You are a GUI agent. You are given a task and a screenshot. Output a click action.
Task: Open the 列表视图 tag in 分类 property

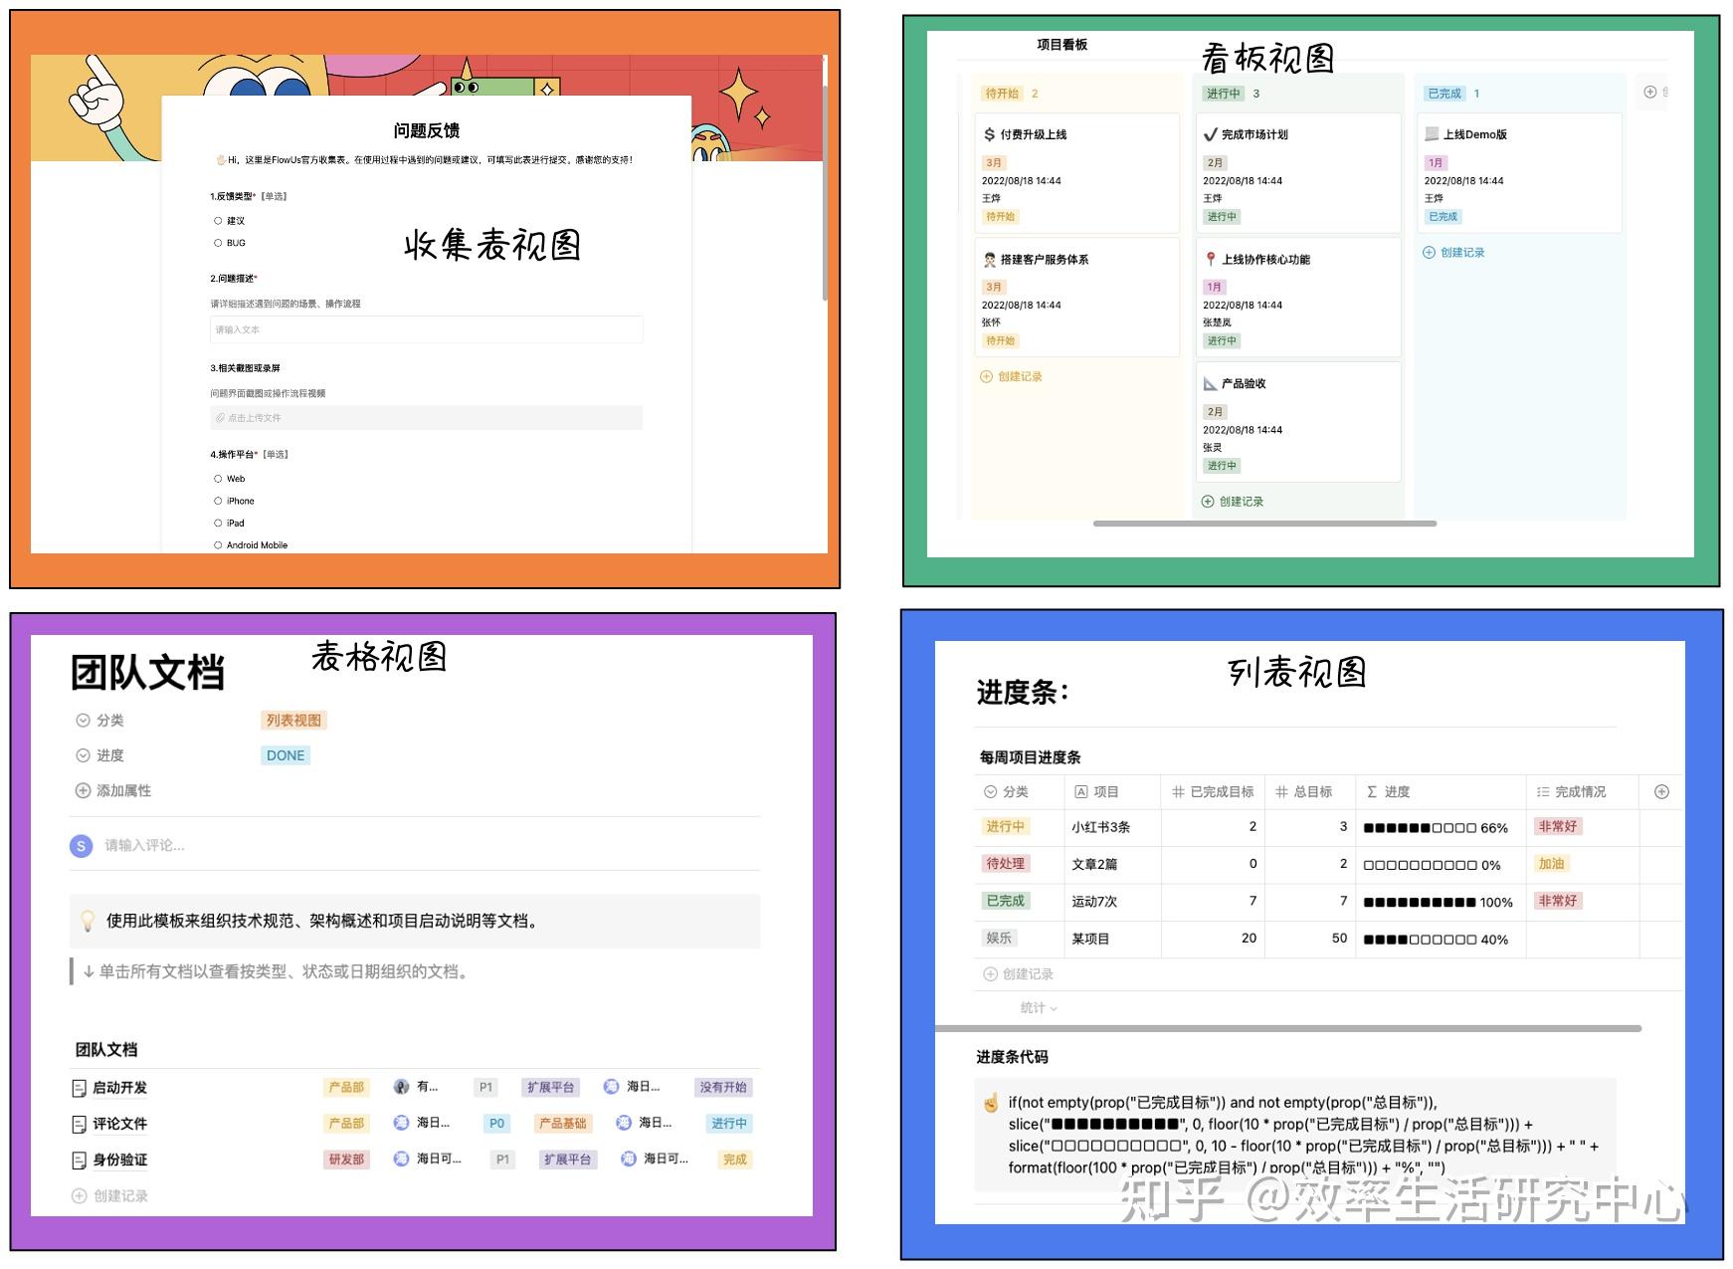[293, 720]
